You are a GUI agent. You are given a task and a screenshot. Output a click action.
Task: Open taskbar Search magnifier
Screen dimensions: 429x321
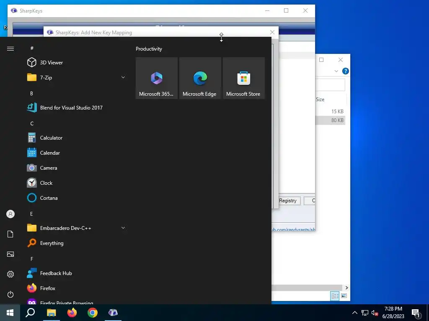tap(30, 313)
